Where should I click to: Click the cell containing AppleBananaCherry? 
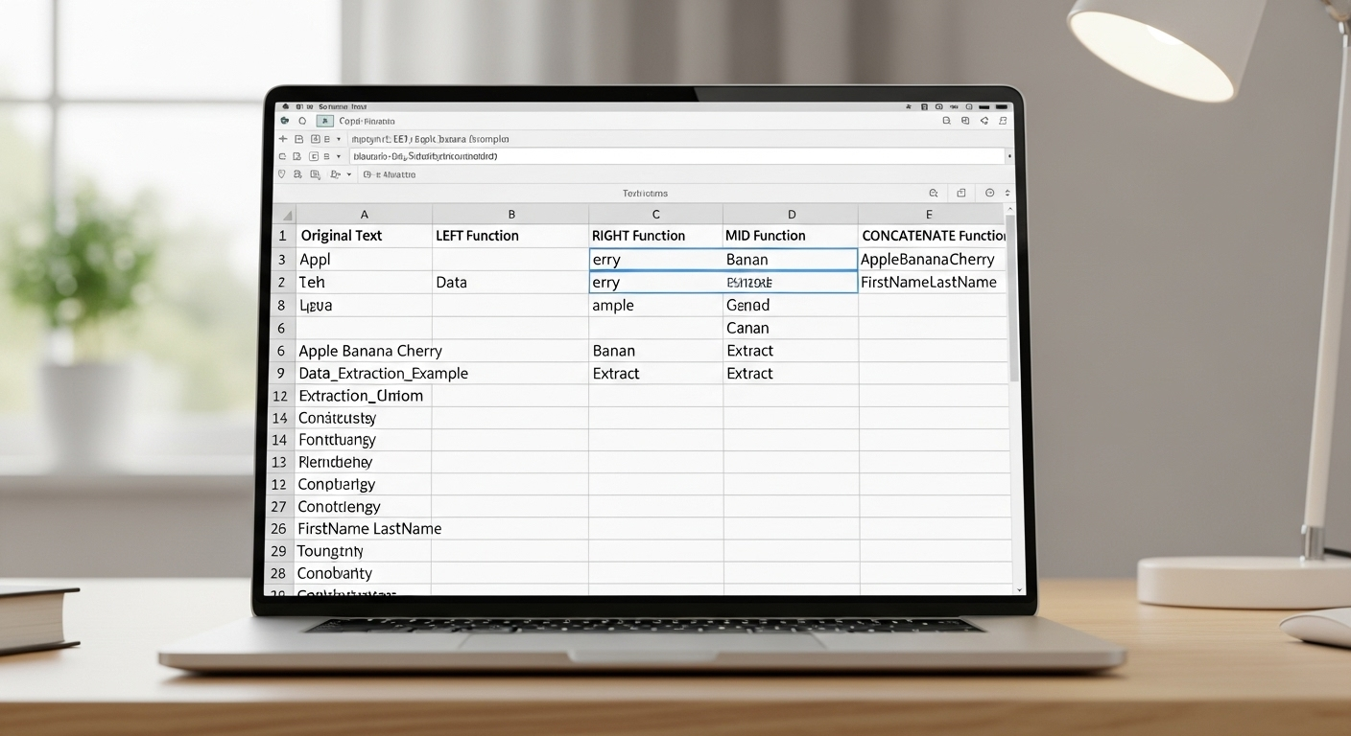pyautogui.click(x=927, y=260)
